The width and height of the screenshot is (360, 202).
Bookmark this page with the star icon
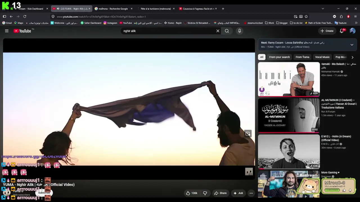(306, 17)
